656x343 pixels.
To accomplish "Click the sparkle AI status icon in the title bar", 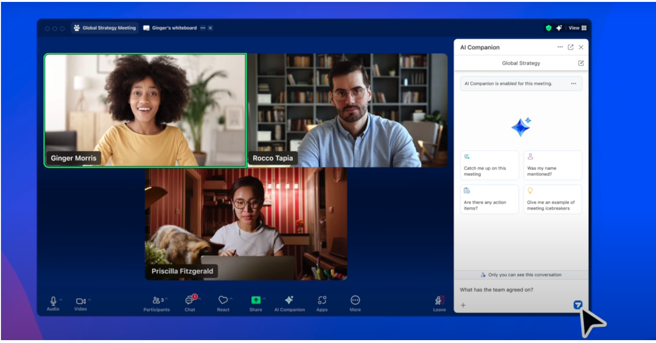I will coord(559,28).
